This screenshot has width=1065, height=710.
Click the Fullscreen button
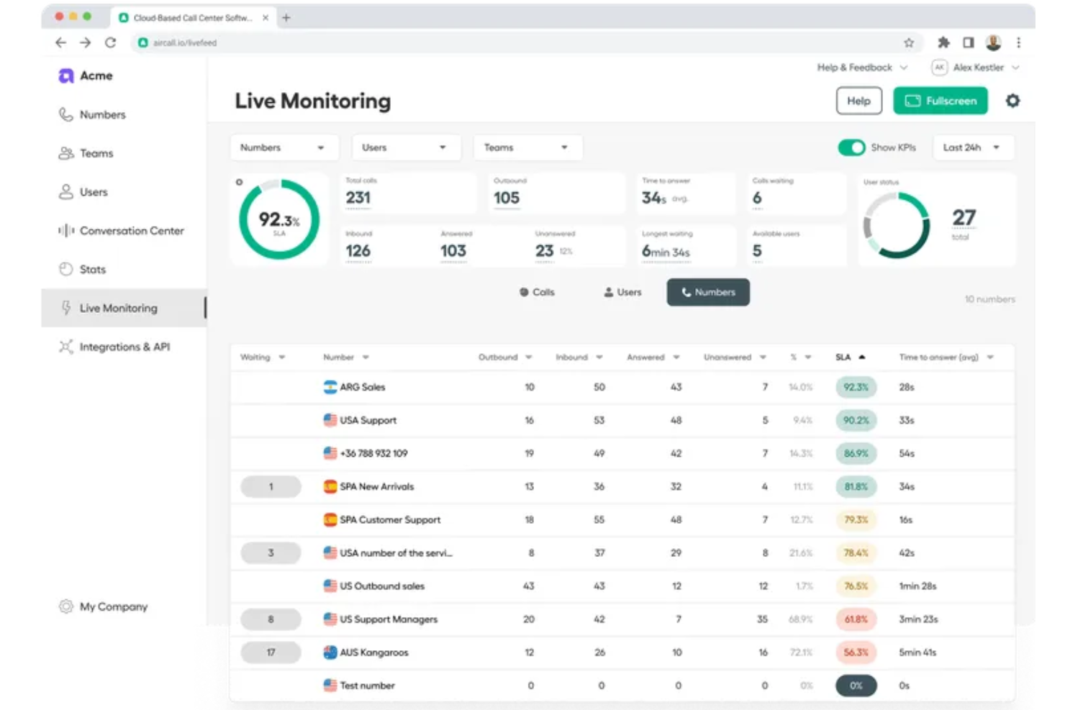(941, 101)
